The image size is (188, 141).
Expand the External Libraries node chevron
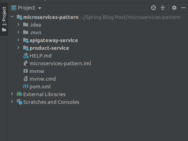pyautogui.click(x=12, y=94)
